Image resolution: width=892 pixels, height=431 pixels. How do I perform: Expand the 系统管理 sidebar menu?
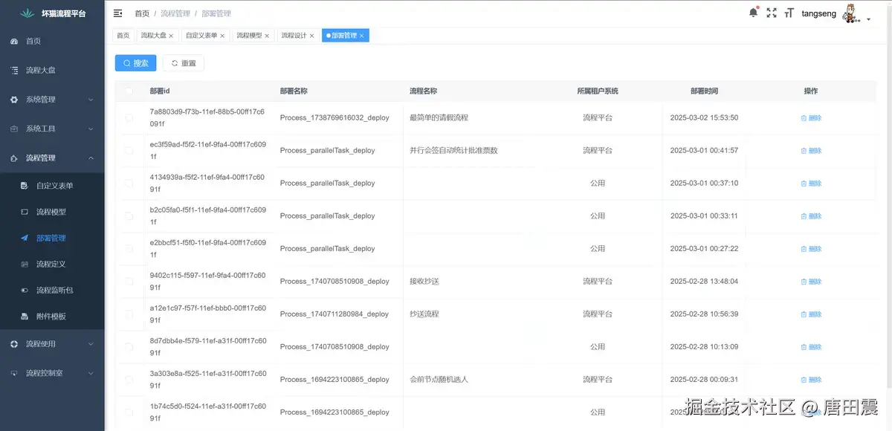coord(52,100)
